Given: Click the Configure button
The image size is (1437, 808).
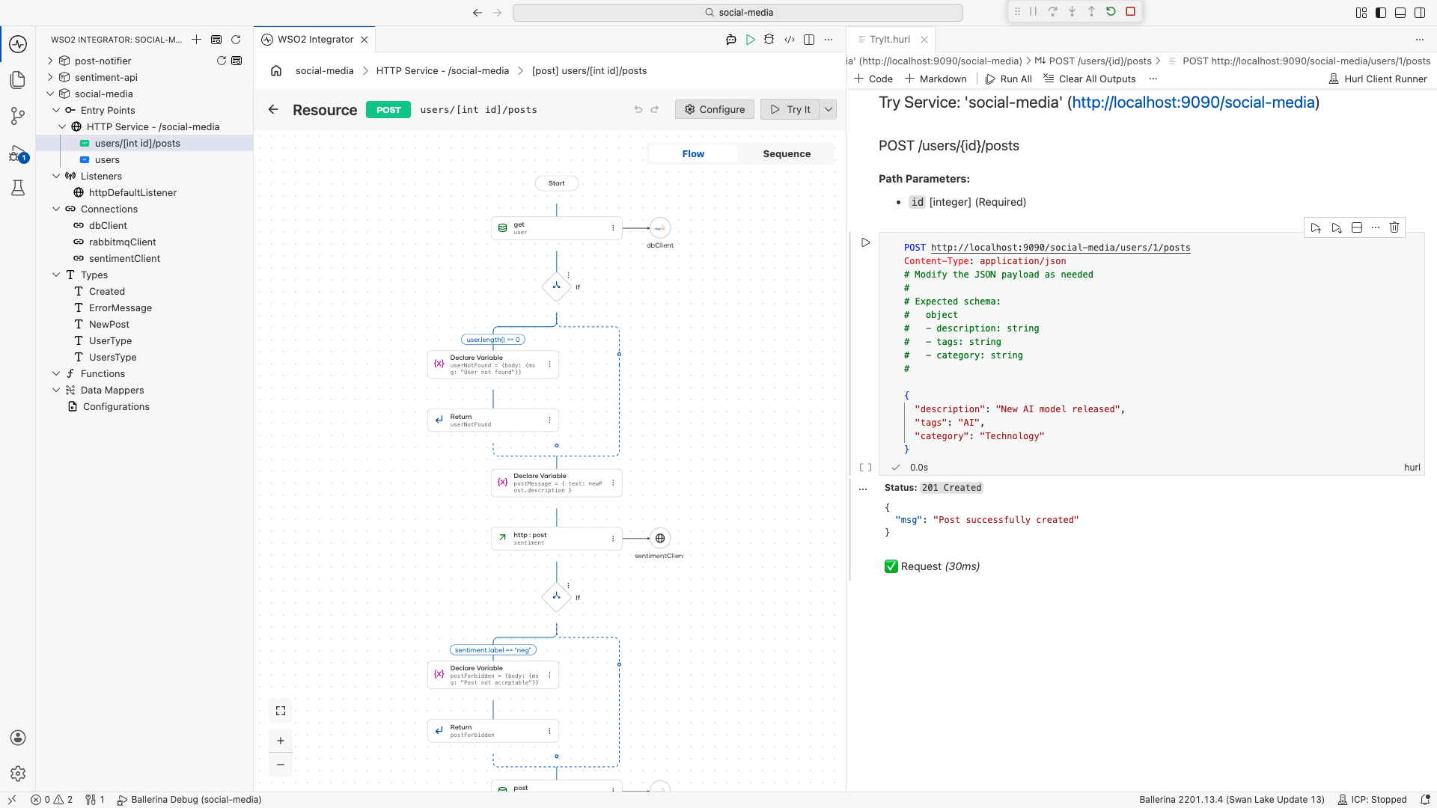Looking at the screenshot, I should tap(715, 109).
